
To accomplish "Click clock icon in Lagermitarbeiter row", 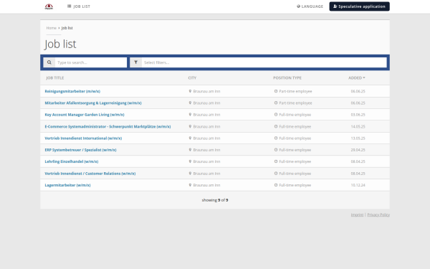I will [276, 185].
